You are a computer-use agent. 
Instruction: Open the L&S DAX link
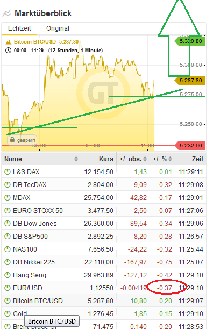click(26, 172)
